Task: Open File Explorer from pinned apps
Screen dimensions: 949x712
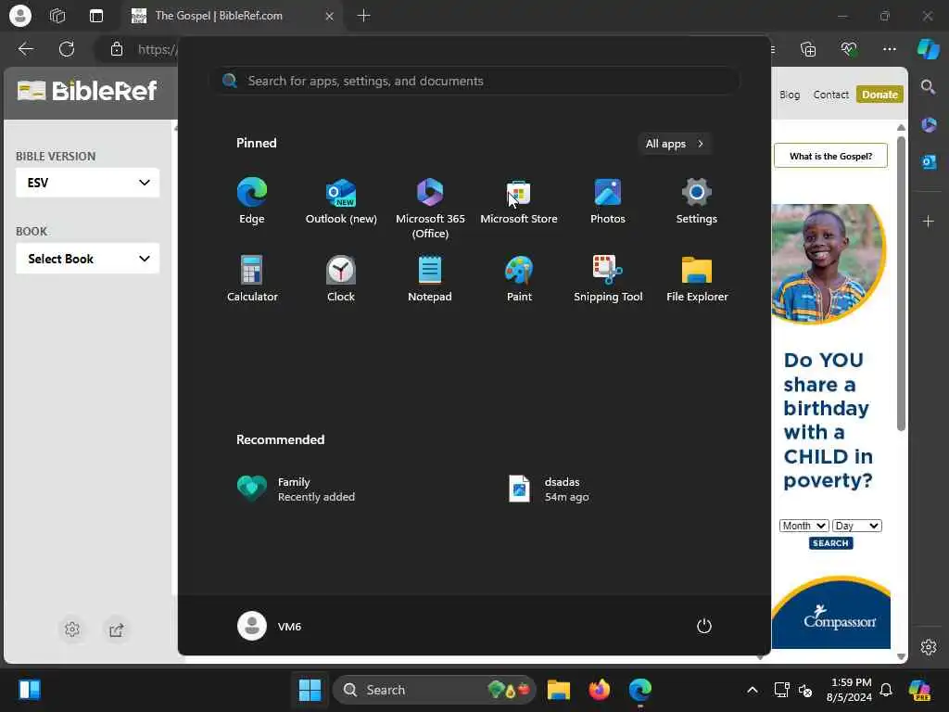Action: pos(697,278)
